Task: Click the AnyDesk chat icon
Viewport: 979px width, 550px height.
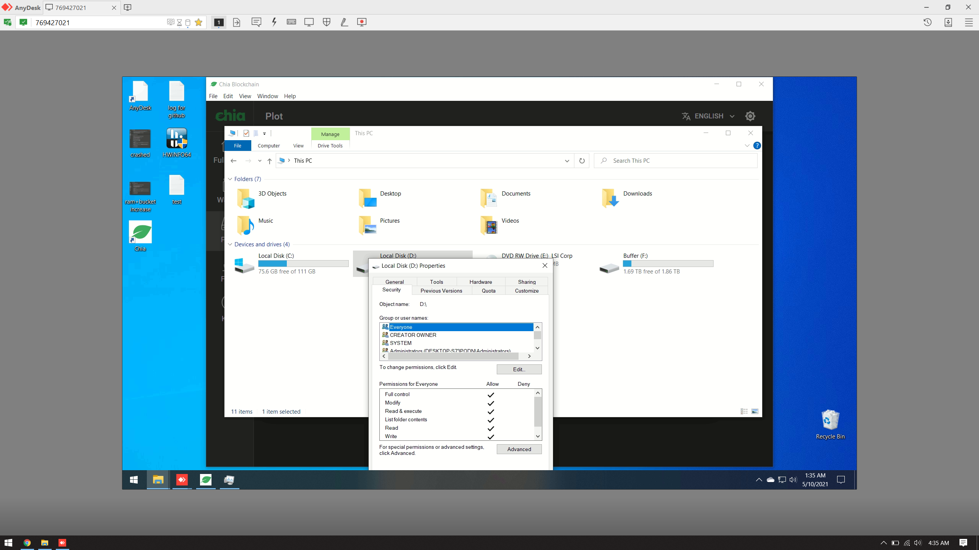Action: pos(256,22)
